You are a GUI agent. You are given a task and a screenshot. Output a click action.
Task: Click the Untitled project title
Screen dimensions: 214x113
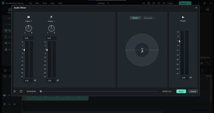(x=101, y=3)
